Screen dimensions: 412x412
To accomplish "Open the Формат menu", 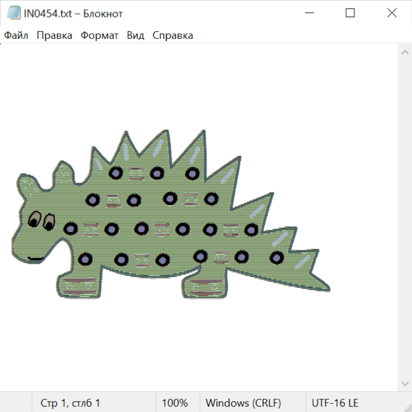I will click(x=99, y=35).
